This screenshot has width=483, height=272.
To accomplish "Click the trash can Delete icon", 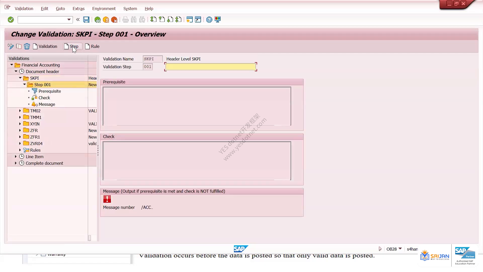I will [27, 46].
